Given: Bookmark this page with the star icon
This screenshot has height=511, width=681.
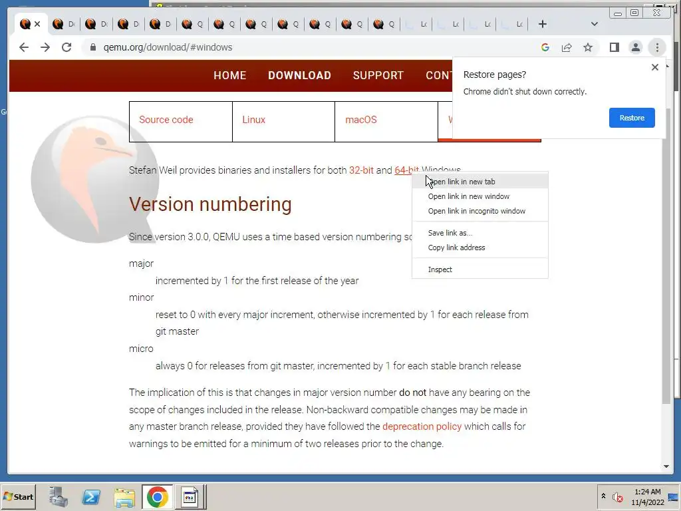Looking at the screenshot, I should point(588,47).
